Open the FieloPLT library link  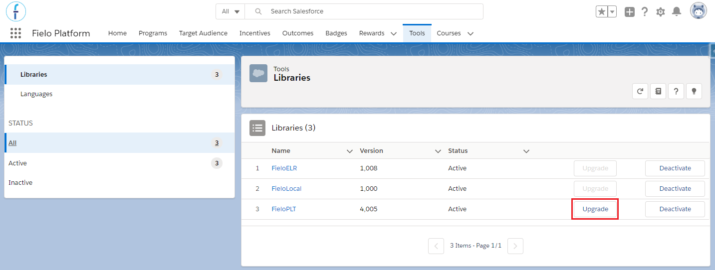click(283, 209)
